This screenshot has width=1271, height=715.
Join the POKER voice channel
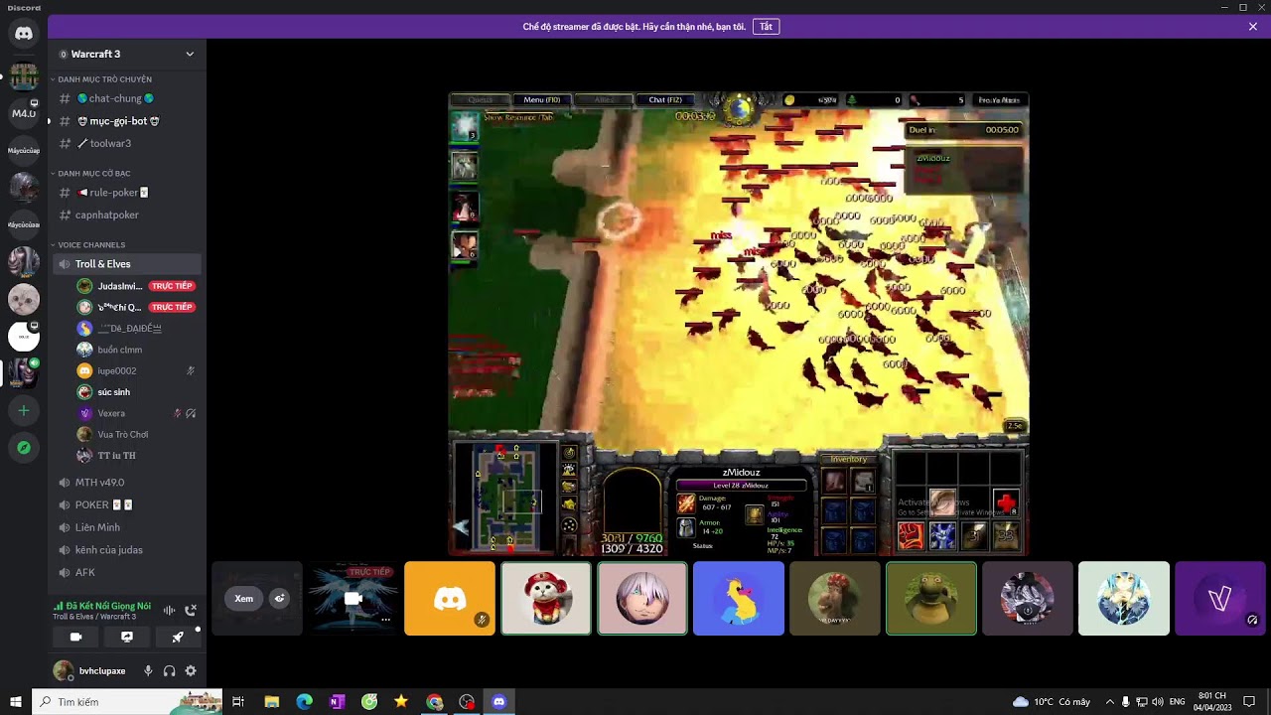point(127,504)
